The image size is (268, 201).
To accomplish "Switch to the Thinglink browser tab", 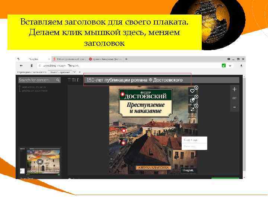I will [x=33, y=59].
